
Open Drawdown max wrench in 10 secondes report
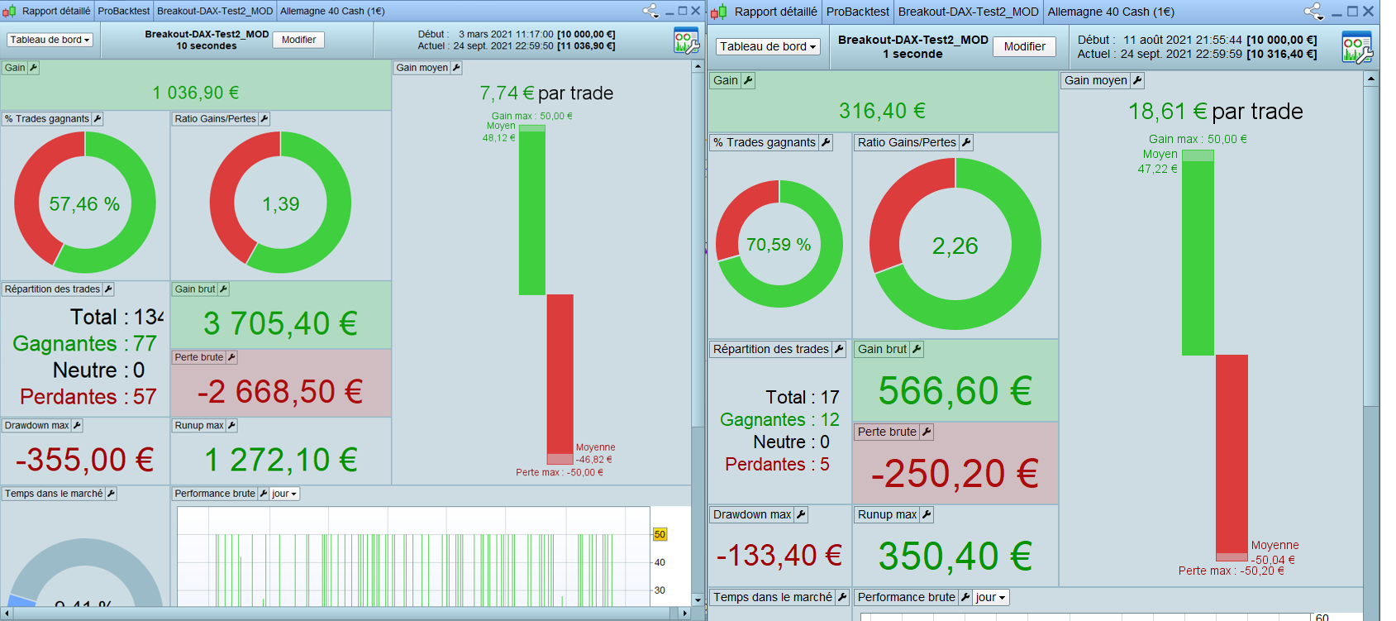(x=77, y=426)
